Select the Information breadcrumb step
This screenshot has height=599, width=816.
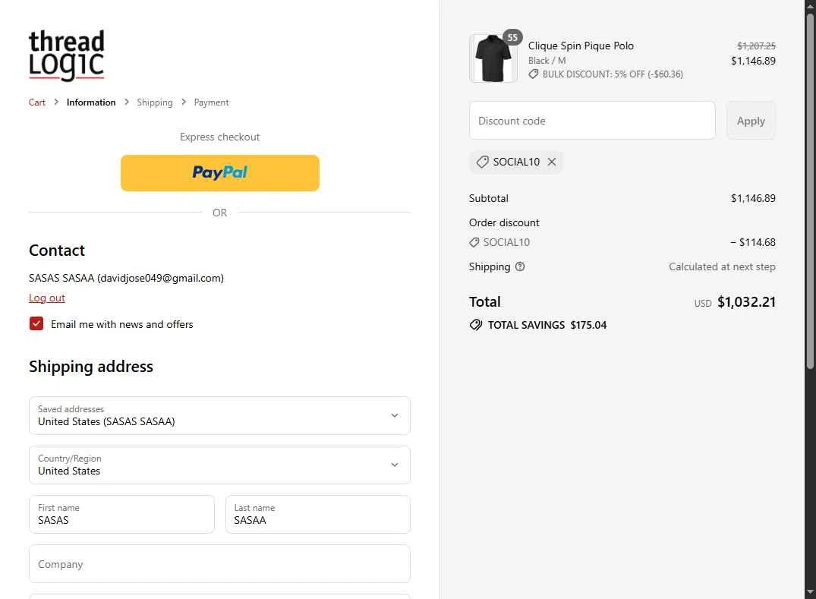pyautogui.click(x=91, y=102)
